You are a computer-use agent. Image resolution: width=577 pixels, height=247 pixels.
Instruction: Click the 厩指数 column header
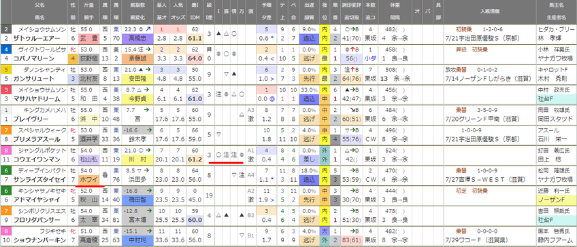coord(138,12)
